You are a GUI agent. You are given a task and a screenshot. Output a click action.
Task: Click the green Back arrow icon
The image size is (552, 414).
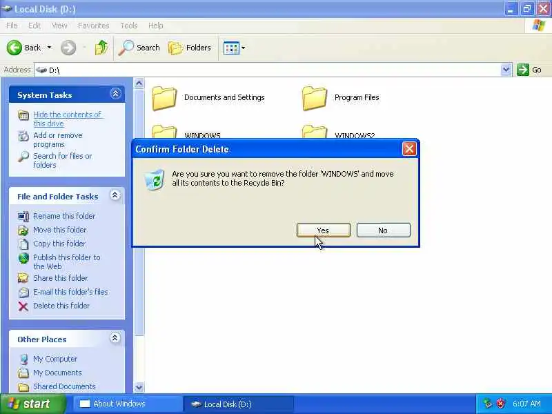14,48
